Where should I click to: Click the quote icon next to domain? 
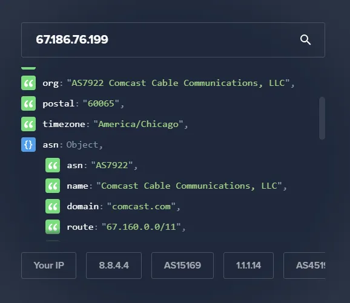pyautogui.click(x=53, y=206)
